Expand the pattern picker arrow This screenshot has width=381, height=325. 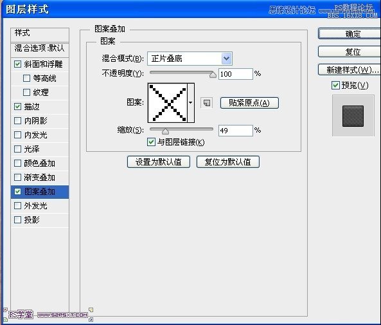pos(191,103)
